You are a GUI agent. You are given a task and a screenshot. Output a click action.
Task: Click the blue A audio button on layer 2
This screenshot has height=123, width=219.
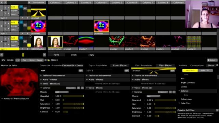tap(21, 22)
